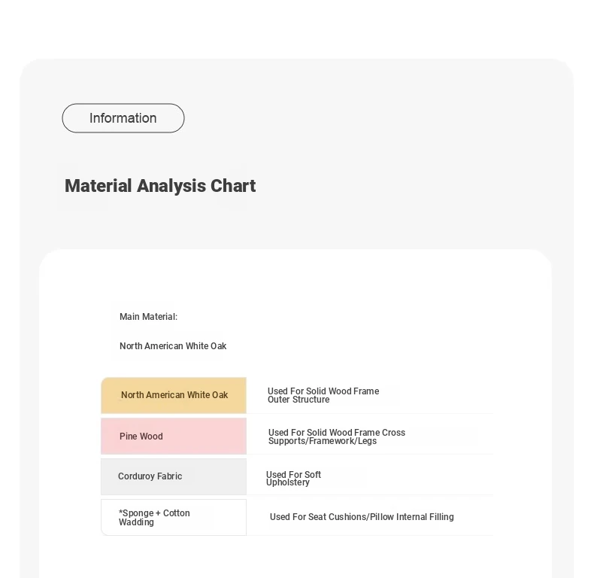594x578 pixels.
Task: Click the Used For Soft Upholstery description
Action: pos(293,478)
